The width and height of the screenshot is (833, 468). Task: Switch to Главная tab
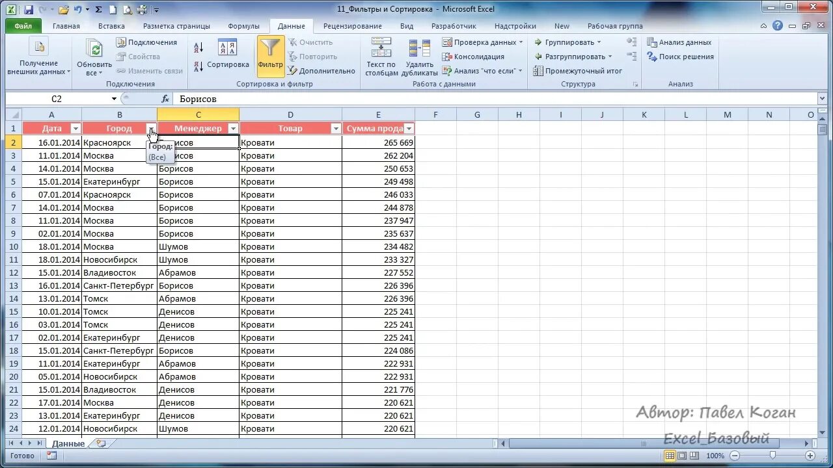pos(66,26)
